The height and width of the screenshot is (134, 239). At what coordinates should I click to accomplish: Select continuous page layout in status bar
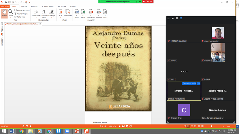click(188, 126)
